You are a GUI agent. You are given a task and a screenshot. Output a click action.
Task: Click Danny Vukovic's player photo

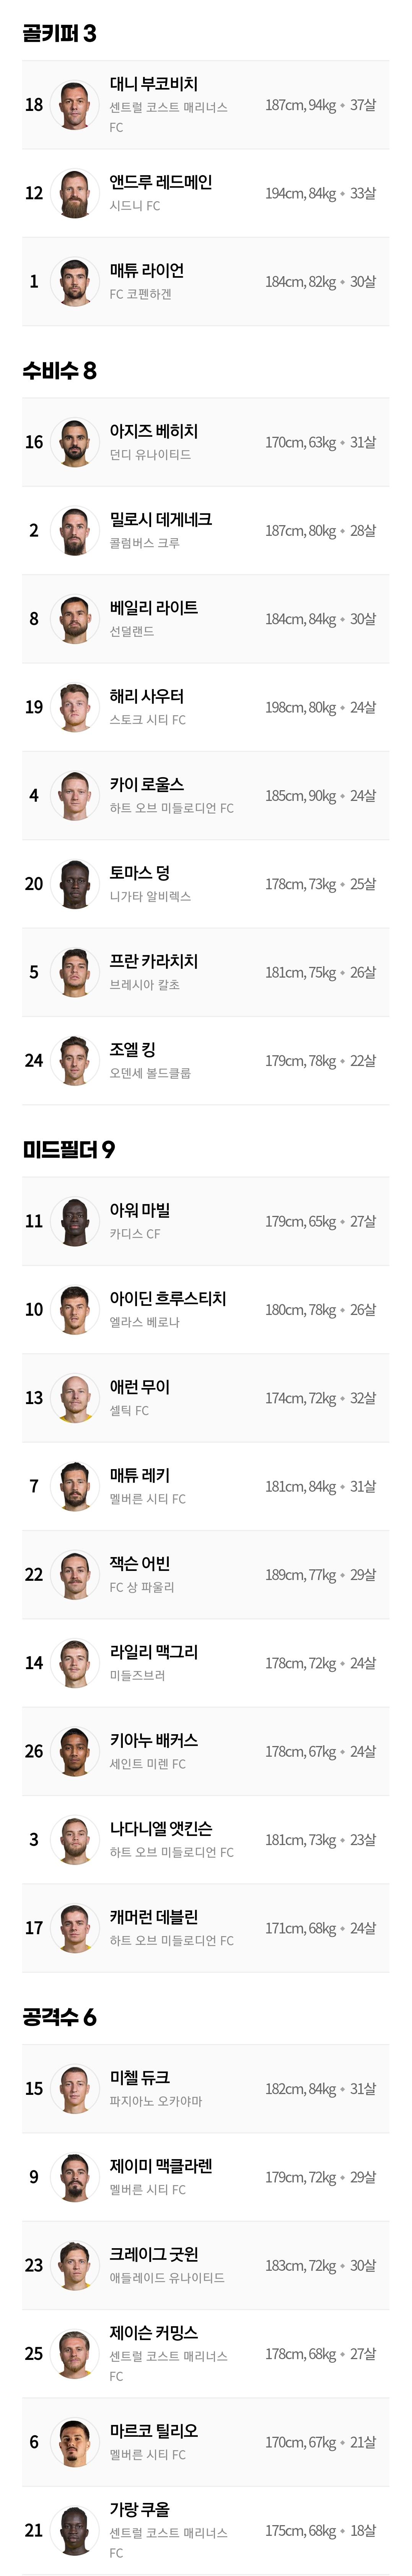[x=74, y=105]
